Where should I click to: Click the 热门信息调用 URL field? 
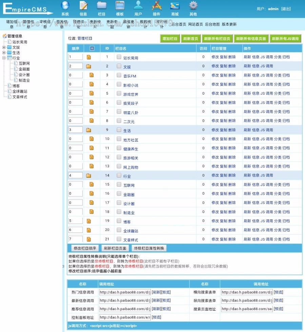pos(125,292)
